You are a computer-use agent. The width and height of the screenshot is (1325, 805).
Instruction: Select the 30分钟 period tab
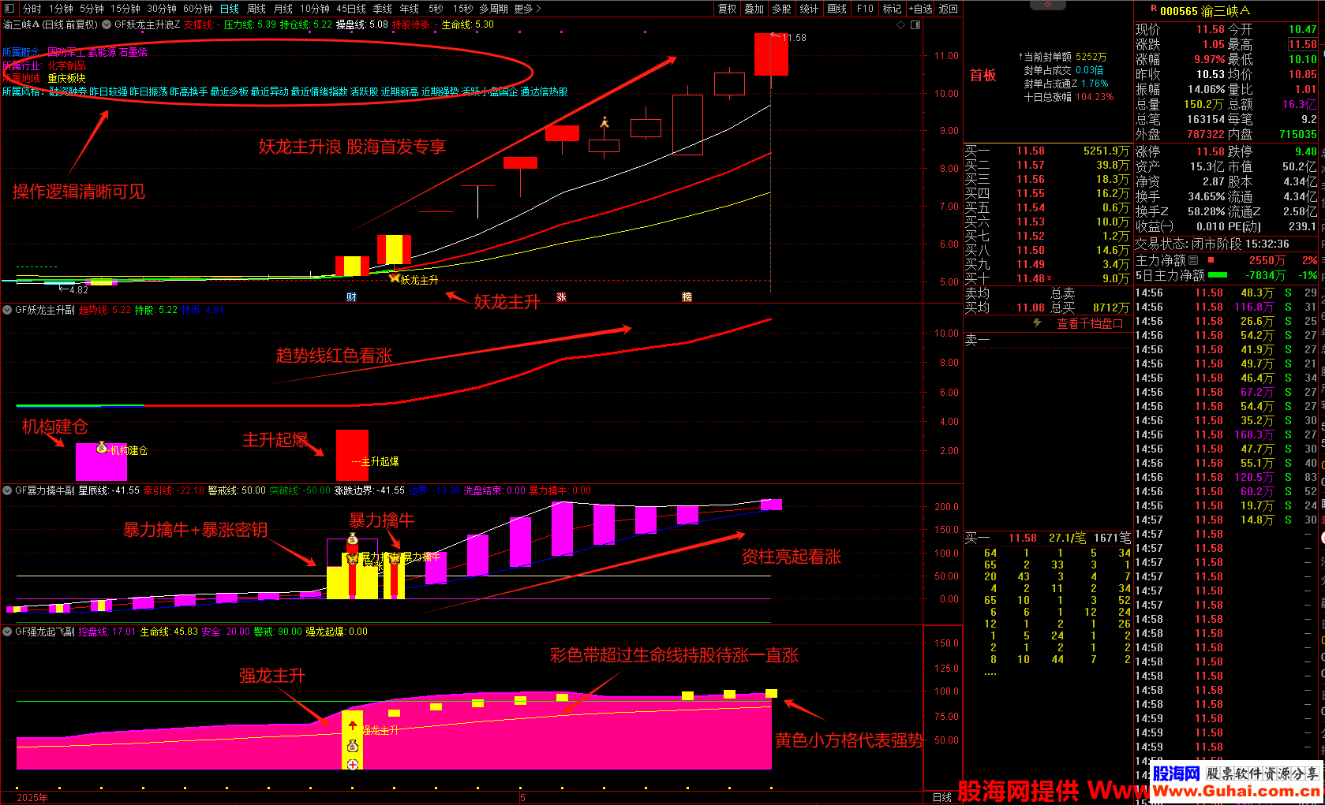click(162, 9)
